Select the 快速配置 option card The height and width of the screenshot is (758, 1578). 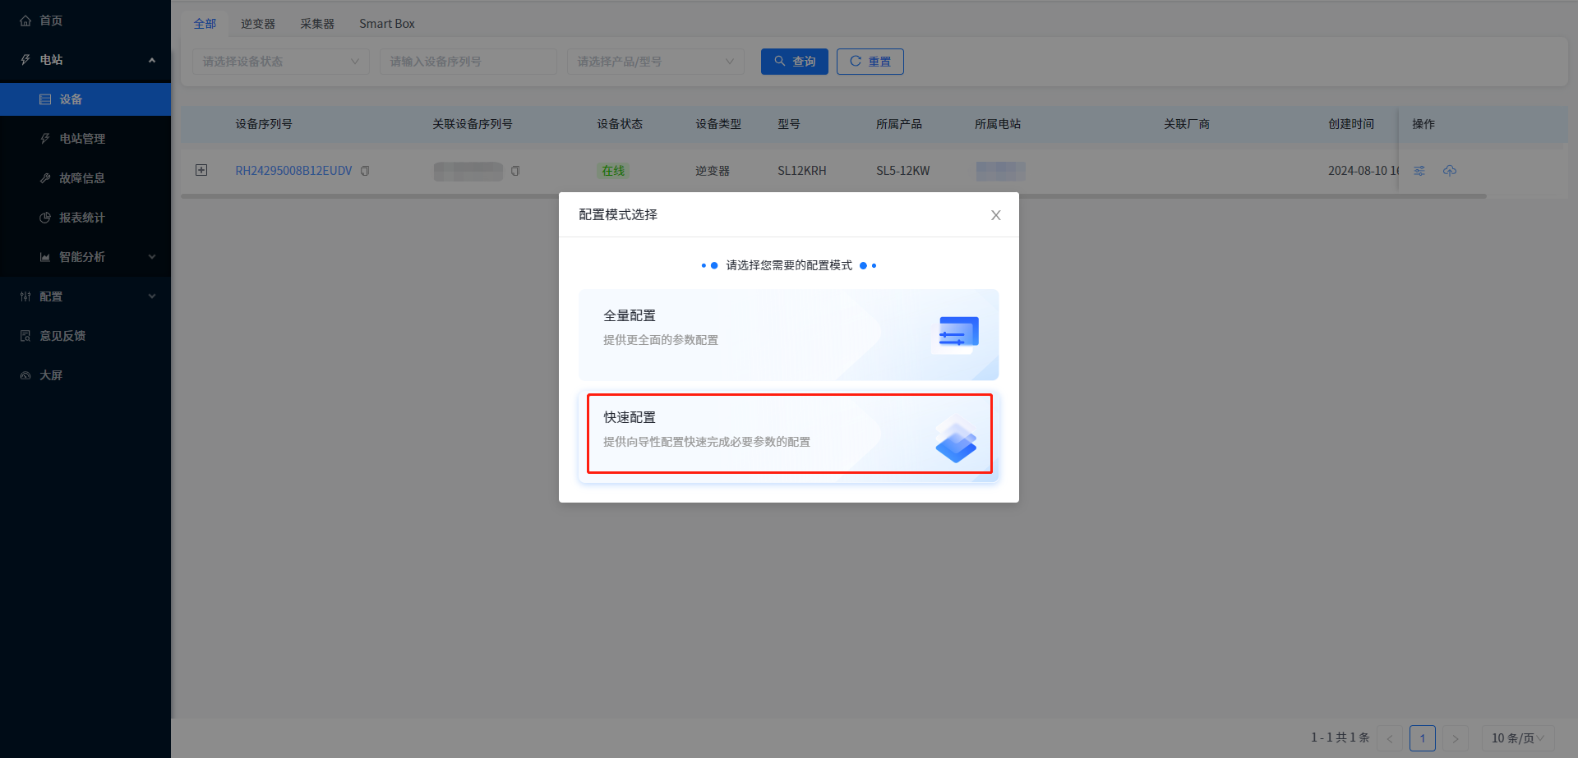[x=789, y=434]
